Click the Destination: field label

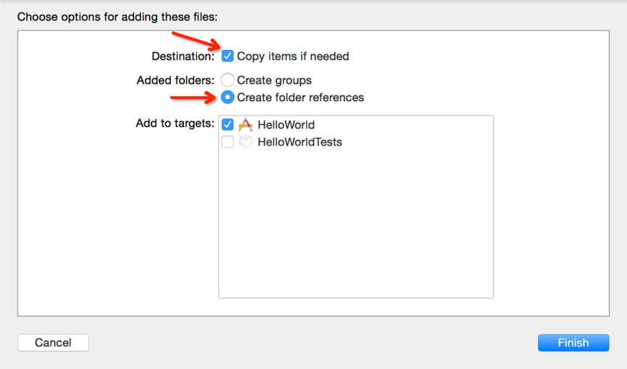coord(183,56)
